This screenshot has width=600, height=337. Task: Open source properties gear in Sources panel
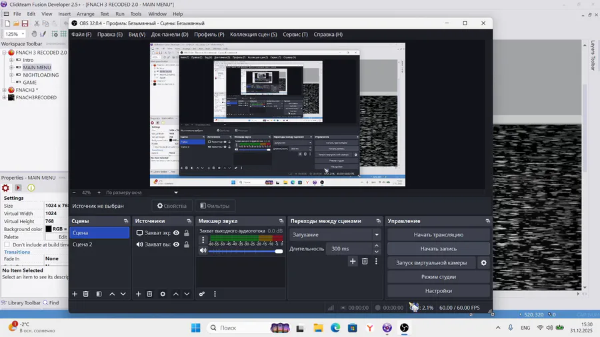(163, 294)
